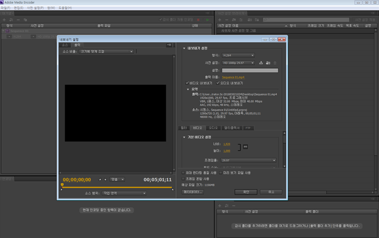Open 프레임율 dropdown showing 29.97
This screenshot has height=238, width=379.
pyautogui.click(x=248, y=160)
